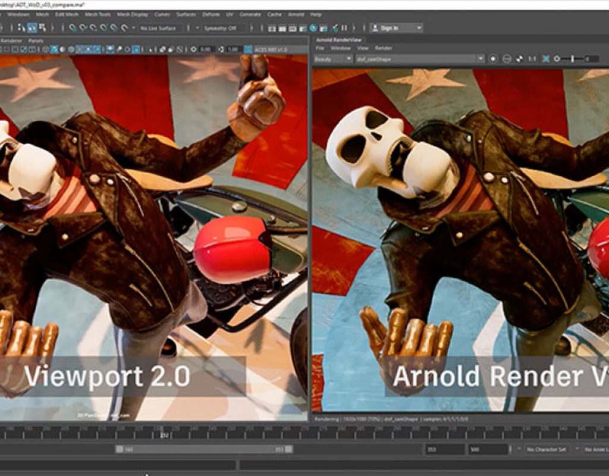Open the Generate menu

tap(250, 14)
